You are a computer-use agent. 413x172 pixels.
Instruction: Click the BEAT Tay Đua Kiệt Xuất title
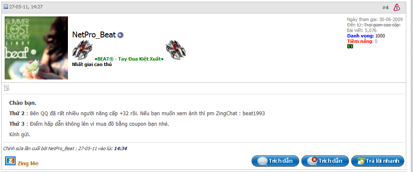click(129, 59)
